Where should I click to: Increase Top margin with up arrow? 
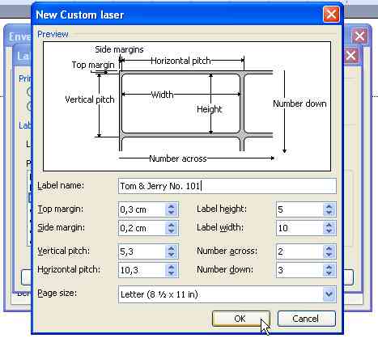coord(172,206)
